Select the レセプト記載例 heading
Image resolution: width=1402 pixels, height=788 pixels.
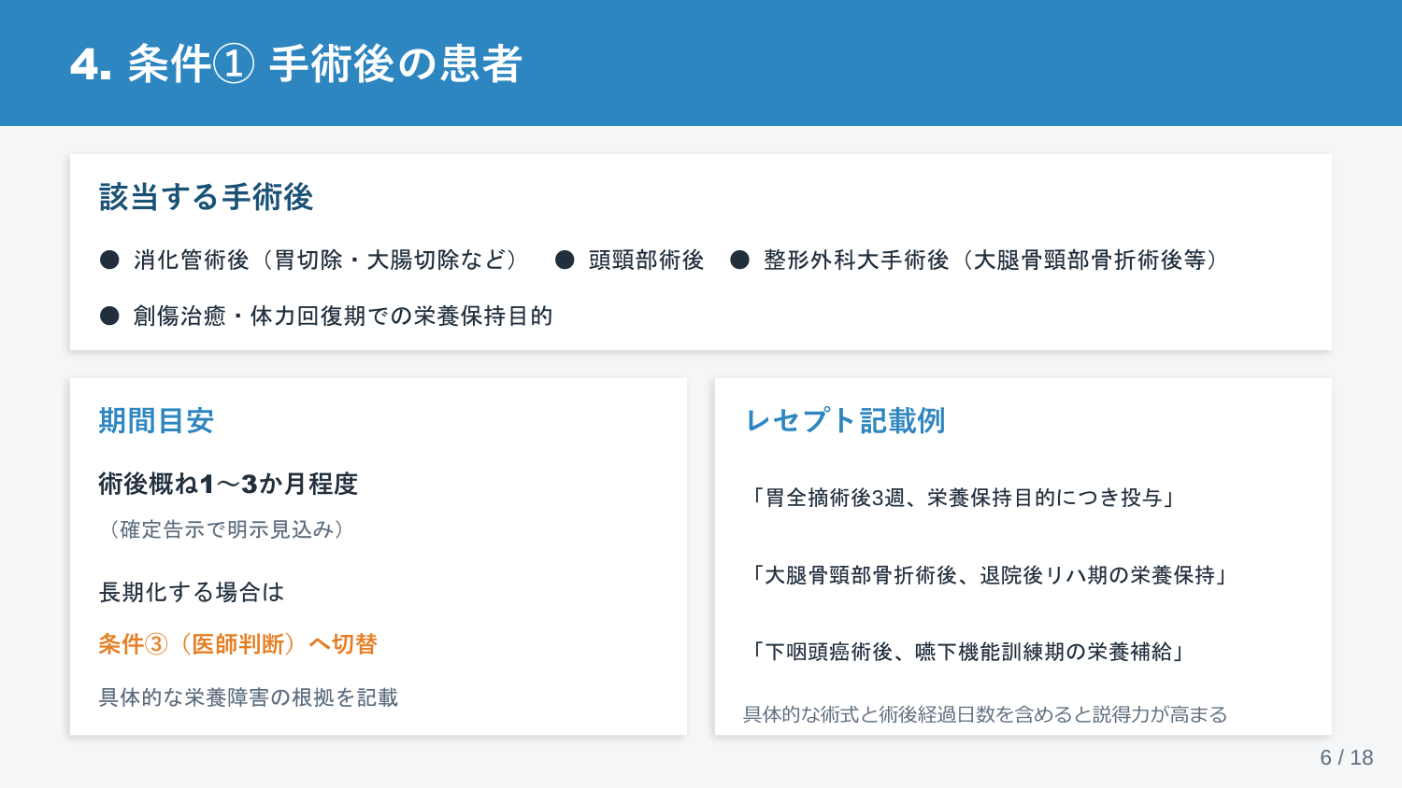tap(845, 421)
